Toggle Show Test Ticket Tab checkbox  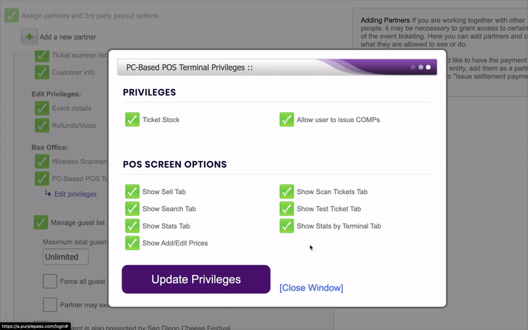coord(286,209)
